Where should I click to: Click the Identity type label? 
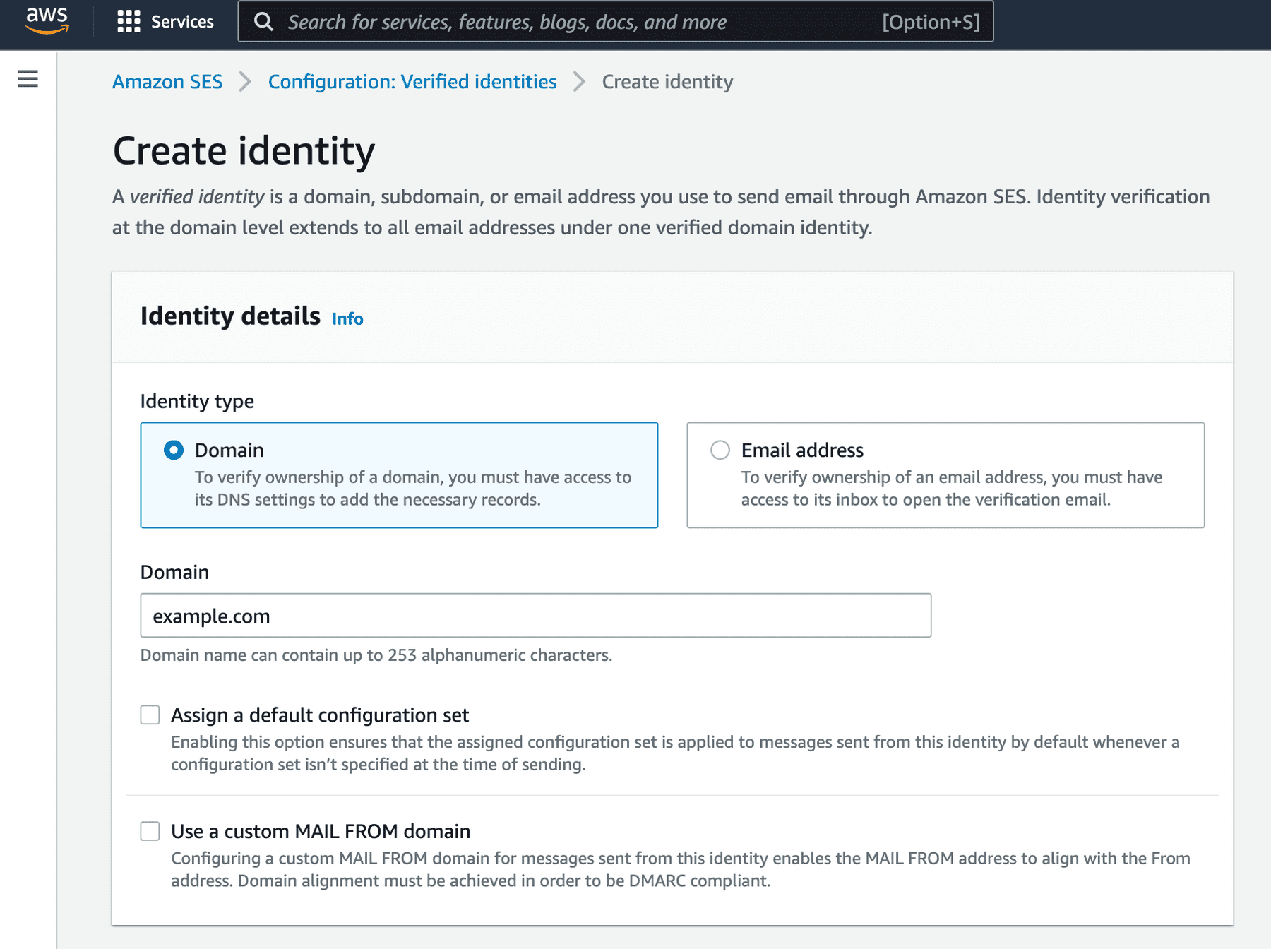197,401
